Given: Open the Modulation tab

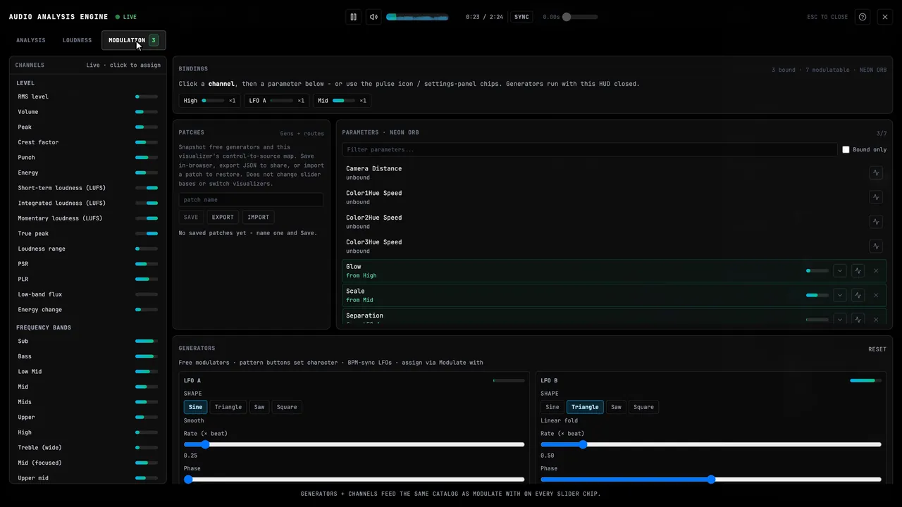Looking at the screenshot, I should coord(134,40).
